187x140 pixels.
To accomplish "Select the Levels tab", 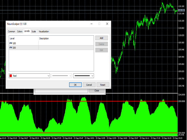I will click(x=27, y=31).
